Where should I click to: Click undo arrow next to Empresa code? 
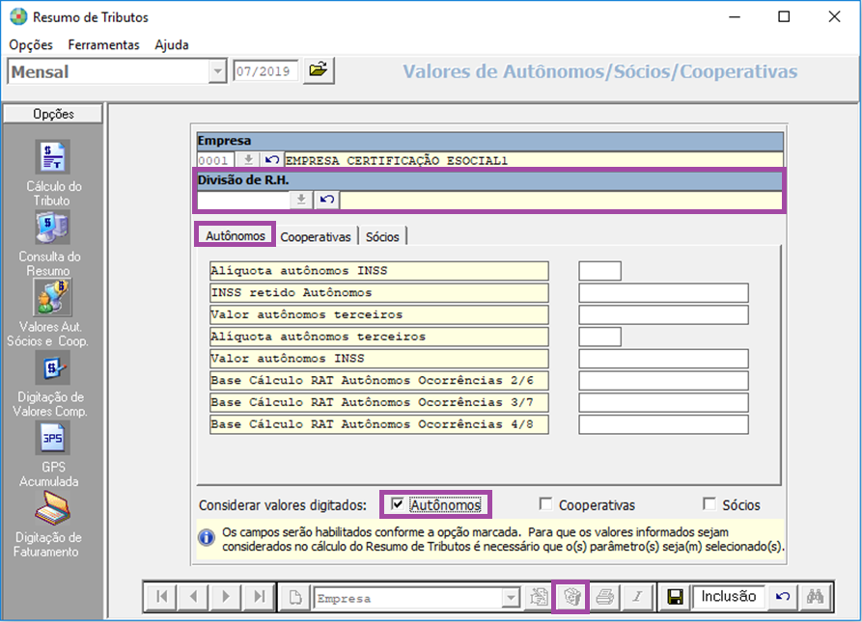tap(271, 160)
